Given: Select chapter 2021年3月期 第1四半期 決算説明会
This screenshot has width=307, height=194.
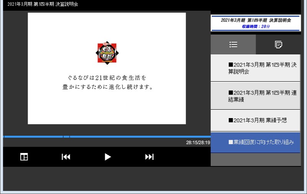Looking at the screenshot, I should click(x=255, y=68).
